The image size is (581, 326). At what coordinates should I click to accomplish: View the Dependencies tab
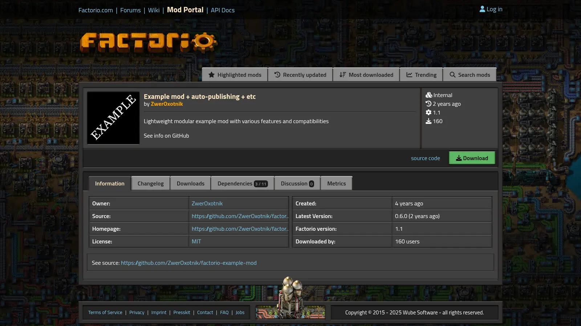coord(243,183)
